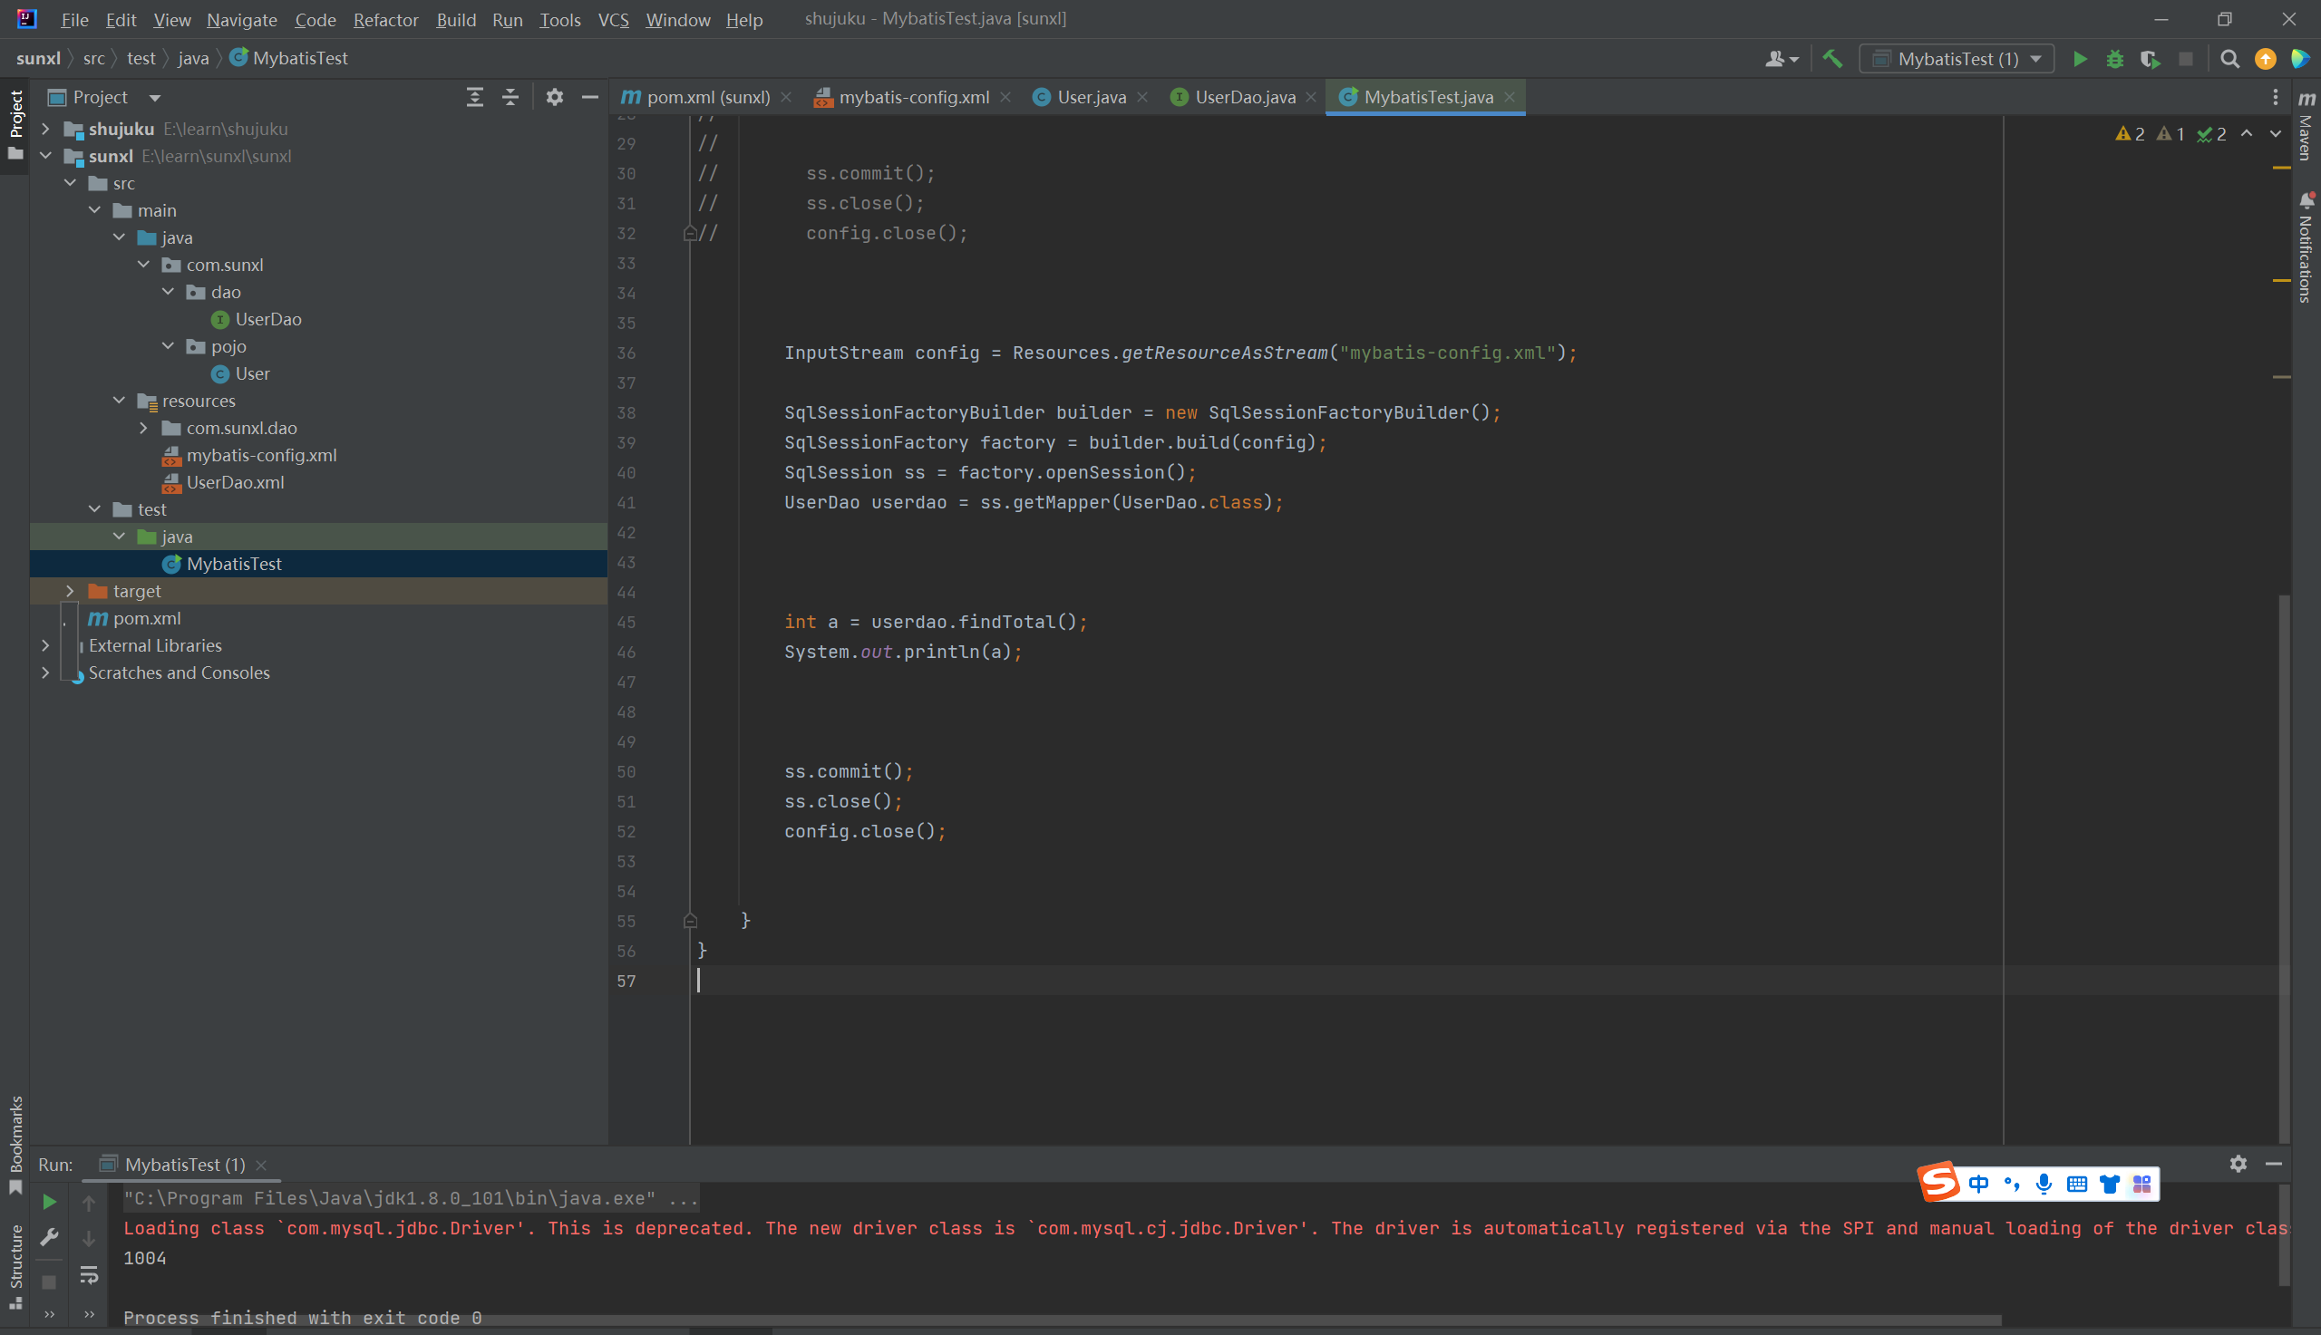This screenshot has width=2321, height=1335.
Task: Expand the target folder
Action: click(x=70, y=592)
